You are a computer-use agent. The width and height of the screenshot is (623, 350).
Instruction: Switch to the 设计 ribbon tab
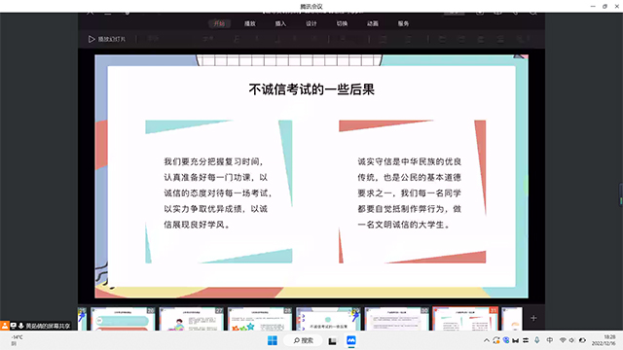311,23
